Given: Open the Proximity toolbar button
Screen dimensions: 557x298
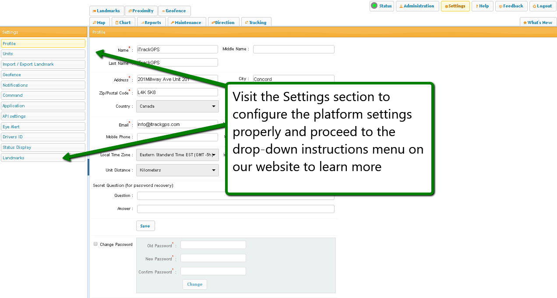Looking at the screenshot, I should (x=141, y=11).
